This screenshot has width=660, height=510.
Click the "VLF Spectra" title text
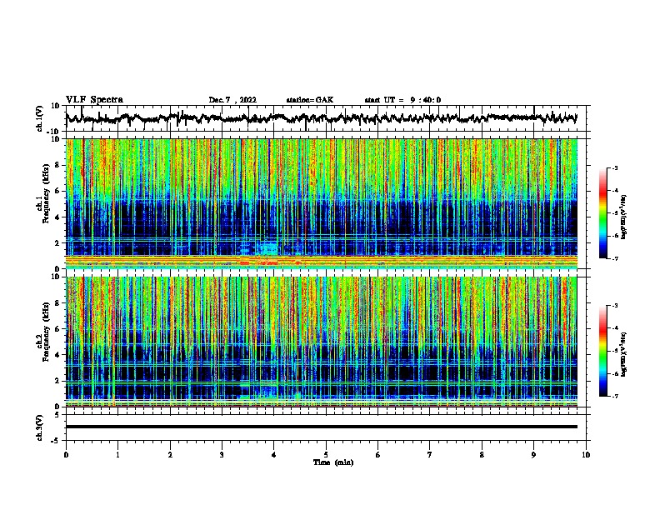94,100
